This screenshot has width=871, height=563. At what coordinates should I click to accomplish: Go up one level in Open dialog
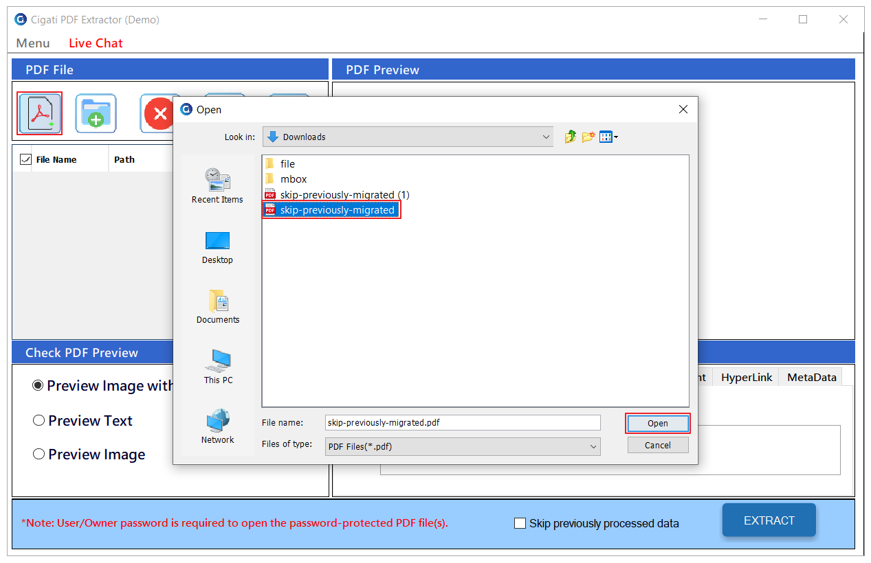pyautogui.click(x=571, y=137)
